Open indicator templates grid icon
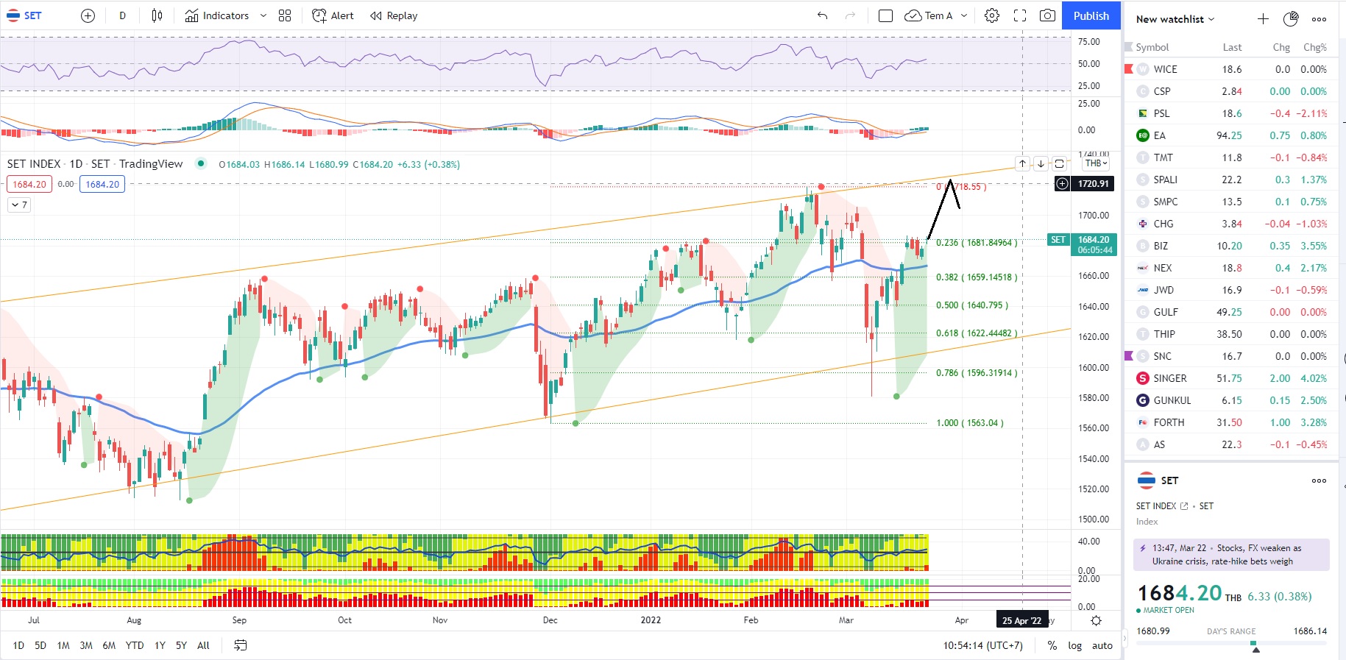 pos(285,15)
